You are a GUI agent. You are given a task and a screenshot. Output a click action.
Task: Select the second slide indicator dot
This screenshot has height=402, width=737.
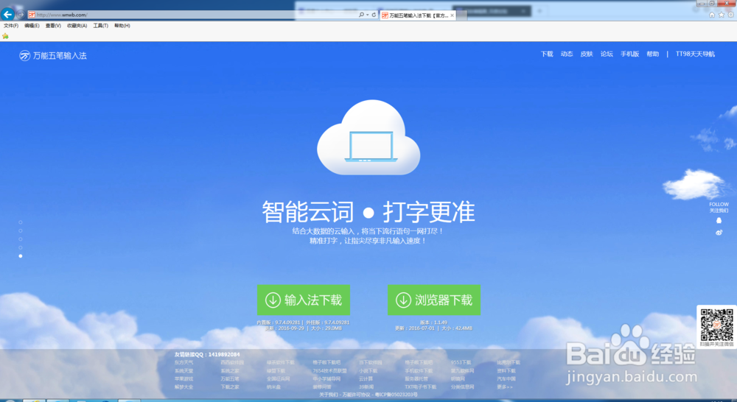point(20,230)
